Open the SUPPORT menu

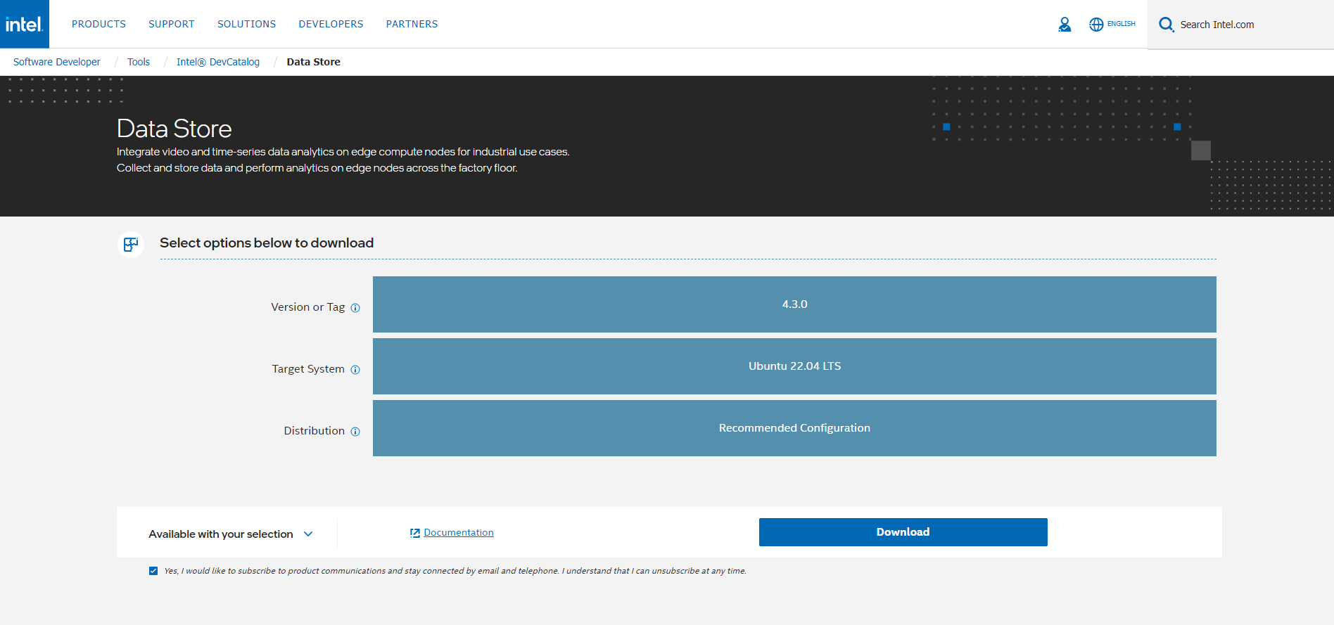click(x=172, y=24)
